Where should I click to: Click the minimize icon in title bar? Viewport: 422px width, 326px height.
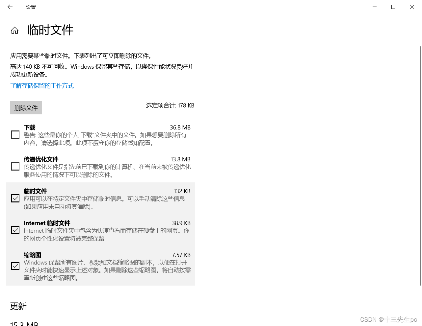[x=374, y=7]
